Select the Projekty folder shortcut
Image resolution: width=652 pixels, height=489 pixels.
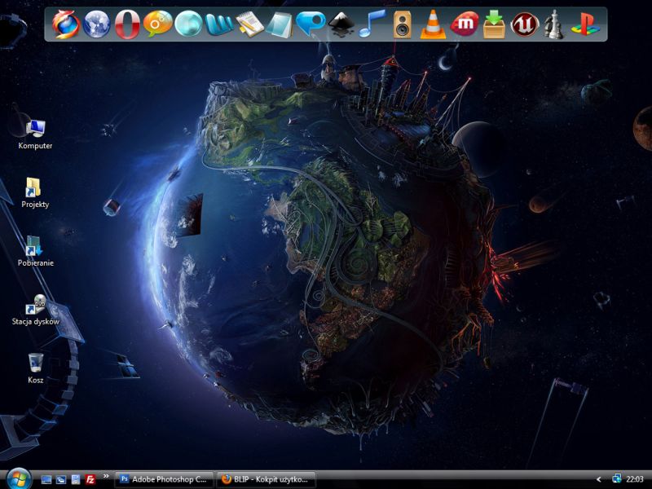(35, 192)
